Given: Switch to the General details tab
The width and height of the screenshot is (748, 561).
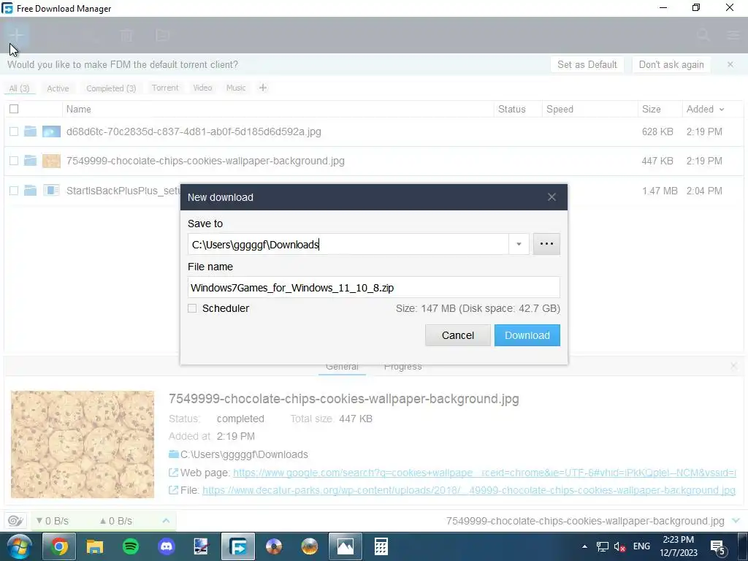Looking at the screenshot, I should click(x=342, y=367).
